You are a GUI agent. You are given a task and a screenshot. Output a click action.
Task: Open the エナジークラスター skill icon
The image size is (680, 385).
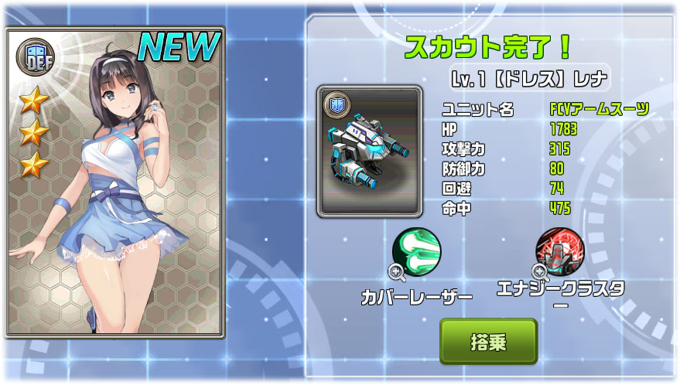(x=560, y=252)
